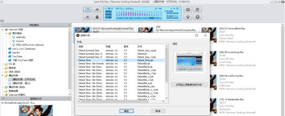This screenshot has height=116, width=285.
Task: Collapse the 音乐商店 tree node
Action: click(x=6, y=33)
